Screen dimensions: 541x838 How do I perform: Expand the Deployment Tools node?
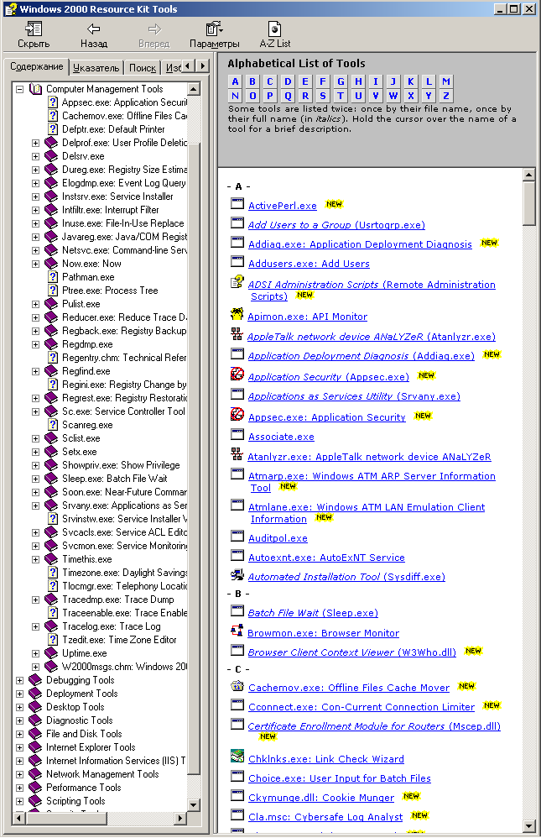20,694
